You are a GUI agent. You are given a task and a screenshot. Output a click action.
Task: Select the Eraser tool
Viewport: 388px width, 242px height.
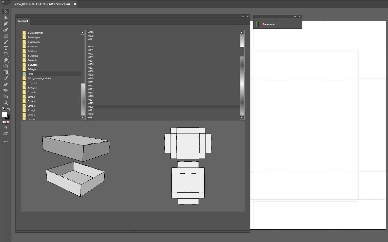[x=6, y=60]
